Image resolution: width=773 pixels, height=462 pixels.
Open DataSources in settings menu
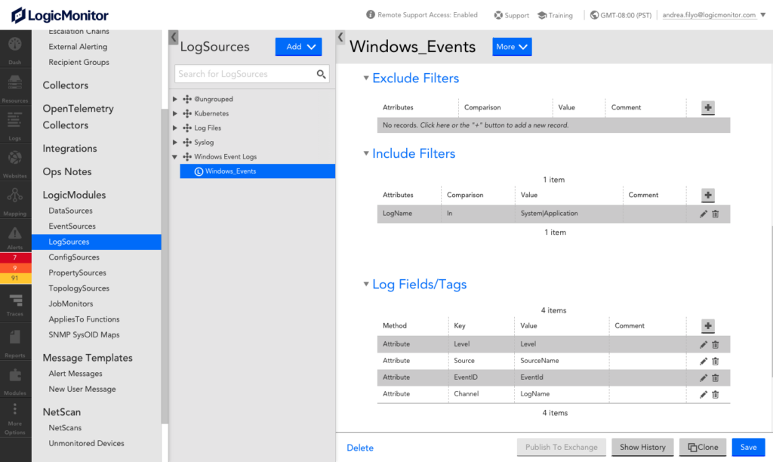70,211
